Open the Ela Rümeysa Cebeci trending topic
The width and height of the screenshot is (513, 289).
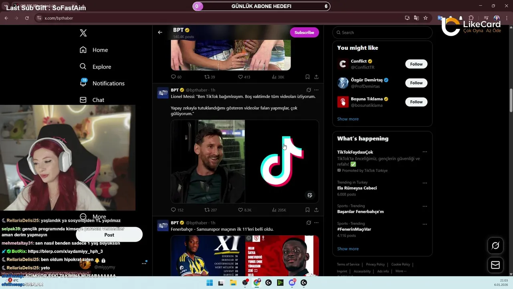[x=357, y=188]
